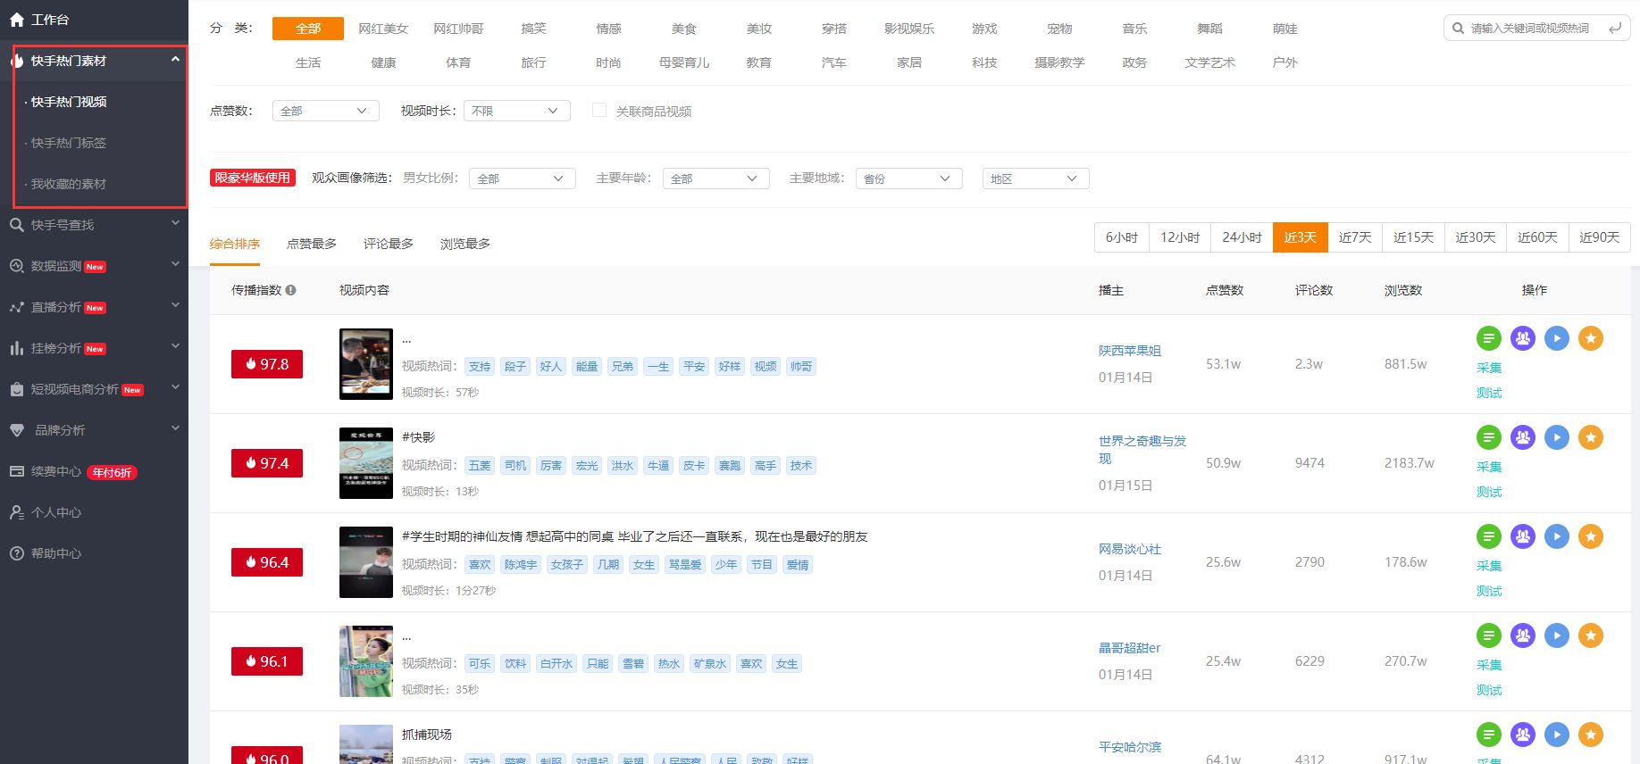Click purple audience icon in 世界之奇趣与发现 row
Screen dimensions: 1640x764
pos(1522,437)
